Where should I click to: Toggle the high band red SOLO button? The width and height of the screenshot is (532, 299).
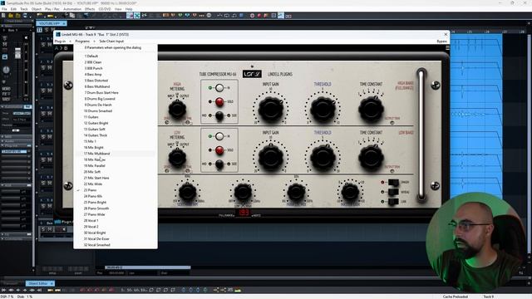(x=219, y=101)
